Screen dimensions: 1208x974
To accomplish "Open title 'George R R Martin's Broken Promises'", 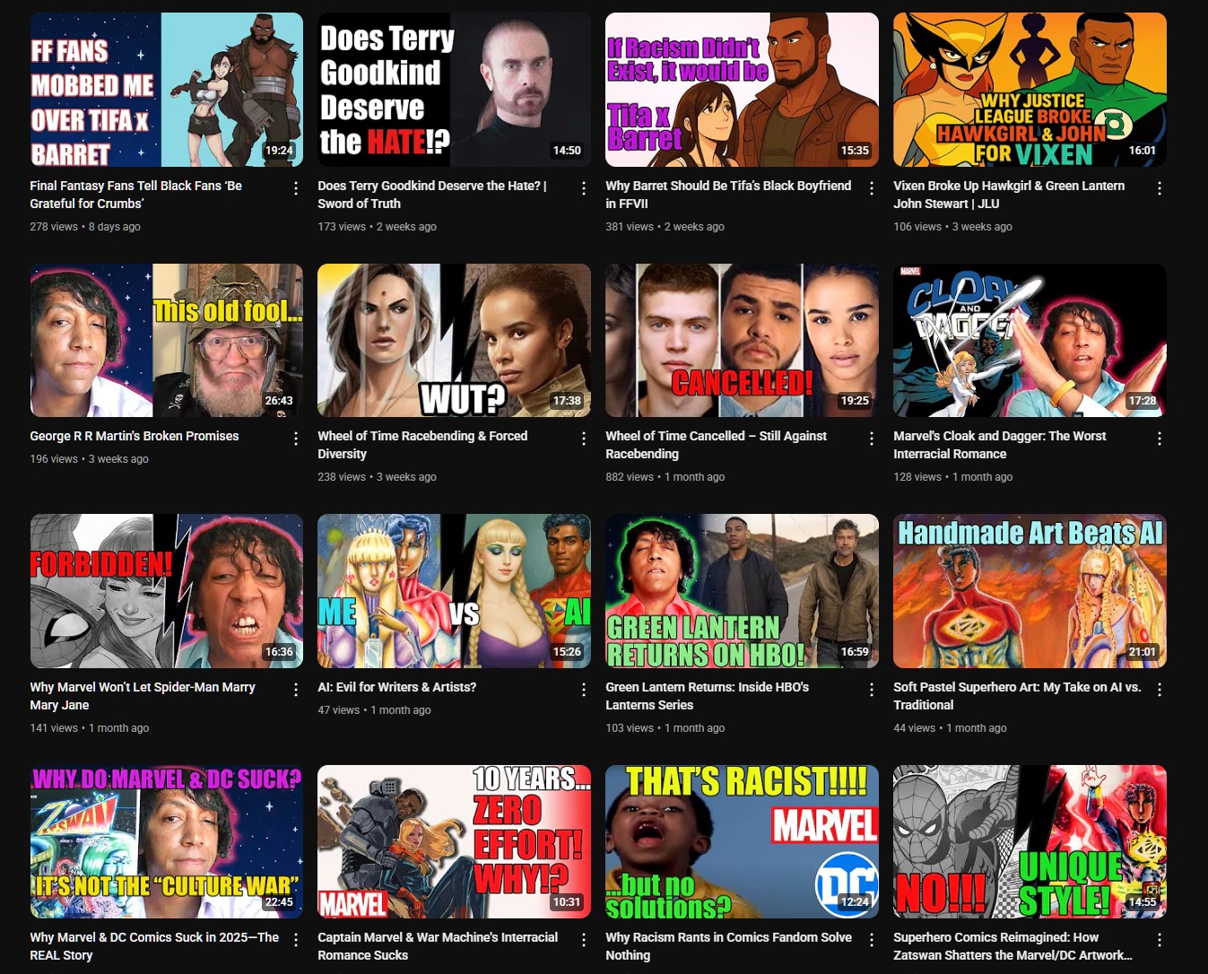I will click(135, 436).
